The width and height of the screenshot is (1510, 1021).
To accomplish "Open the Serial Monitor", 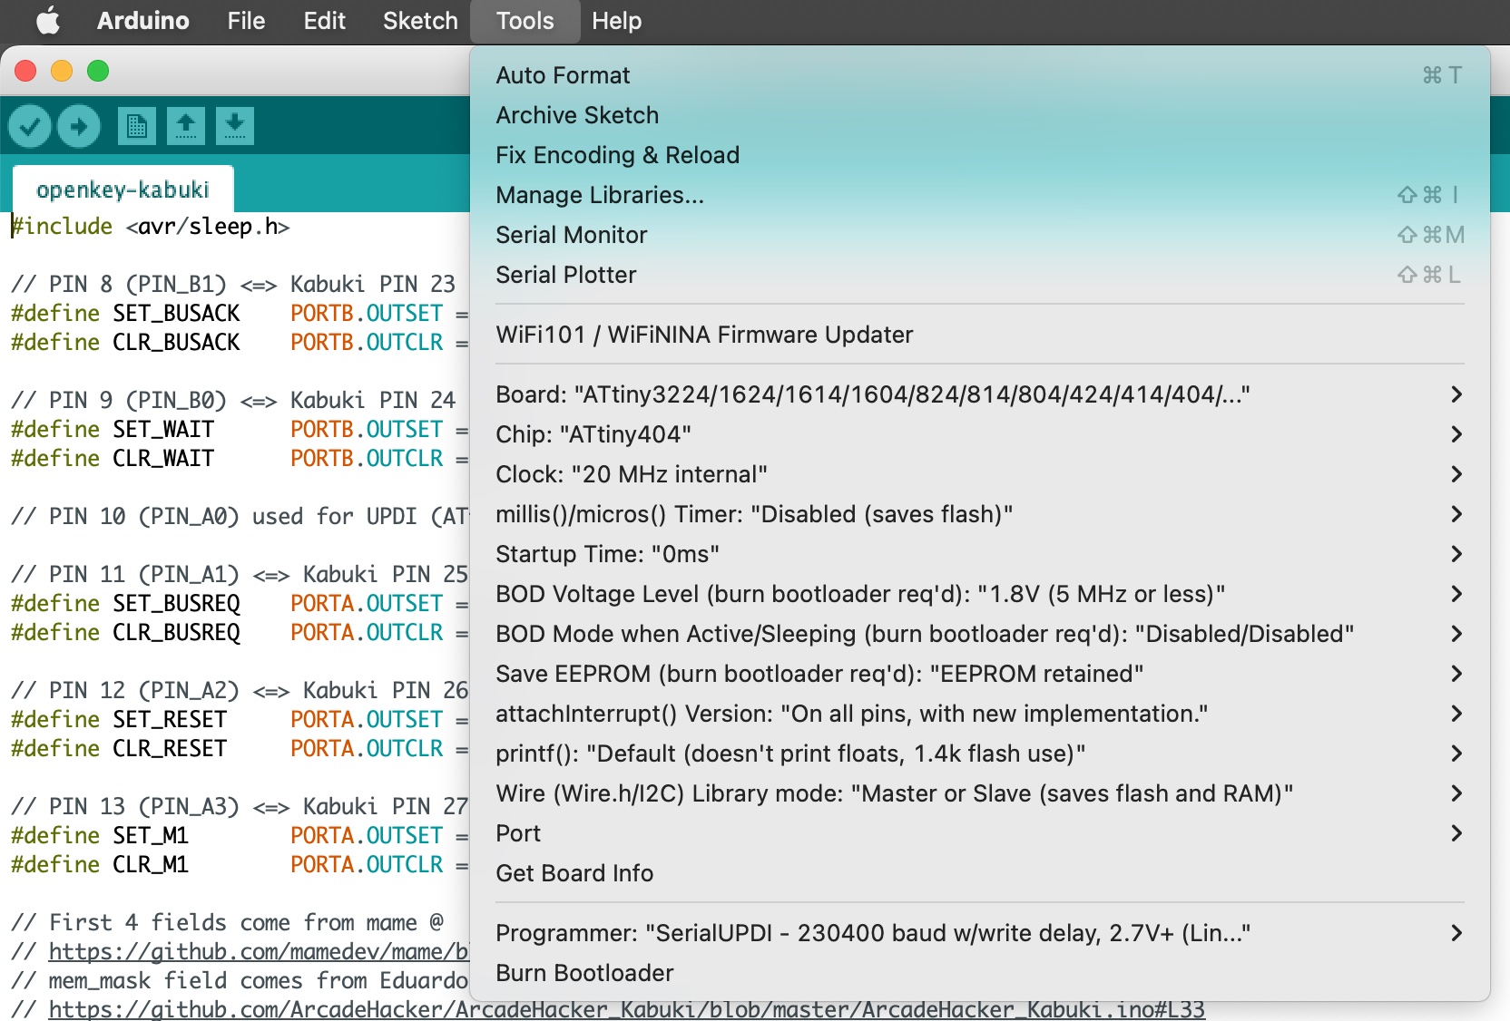I will pyautogui.click(x=980, y=235).
